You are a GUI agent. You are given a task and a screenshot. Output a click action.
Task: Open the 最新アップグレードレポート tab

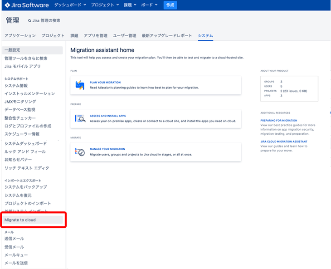[167, 36]
